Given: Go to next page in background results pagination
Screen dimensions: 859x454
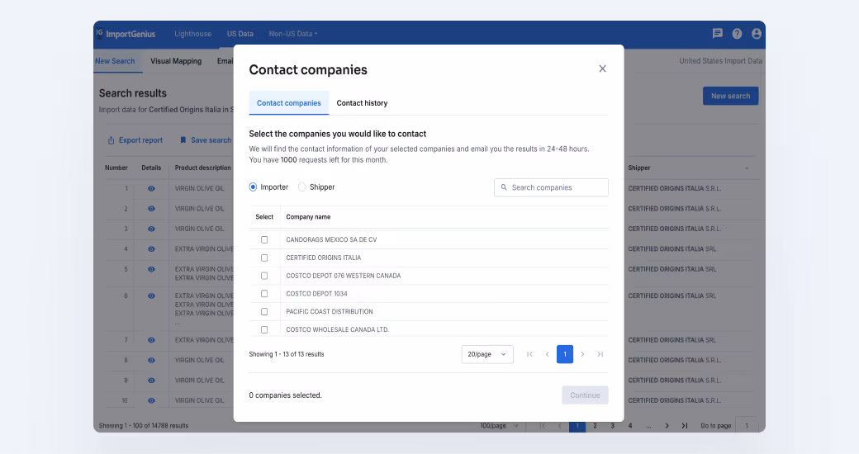Looking at the screenshot, I should point(667,426).
